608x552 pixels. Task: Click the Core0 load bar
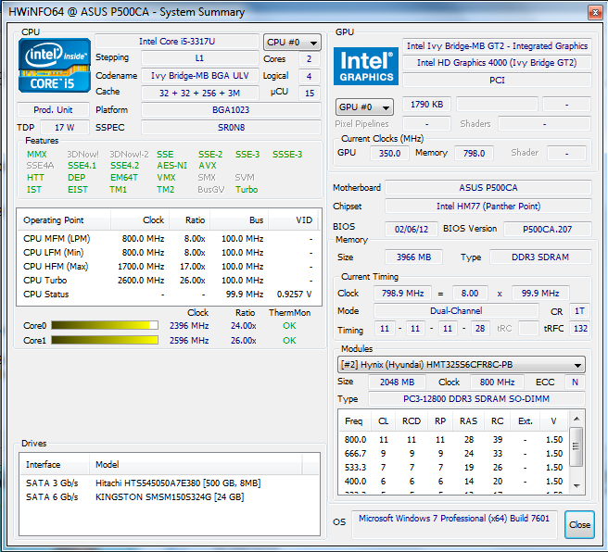(x=105, y=325)
